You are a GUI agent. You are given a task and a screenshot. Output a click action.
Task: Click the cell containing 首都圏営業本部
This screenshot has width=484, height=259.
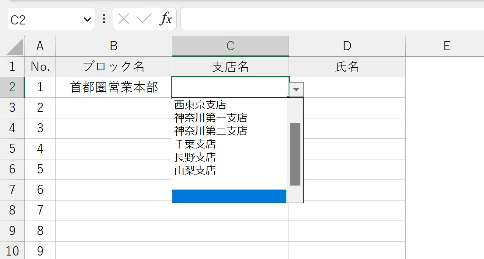pyautogui.click(x=114, y=87)
